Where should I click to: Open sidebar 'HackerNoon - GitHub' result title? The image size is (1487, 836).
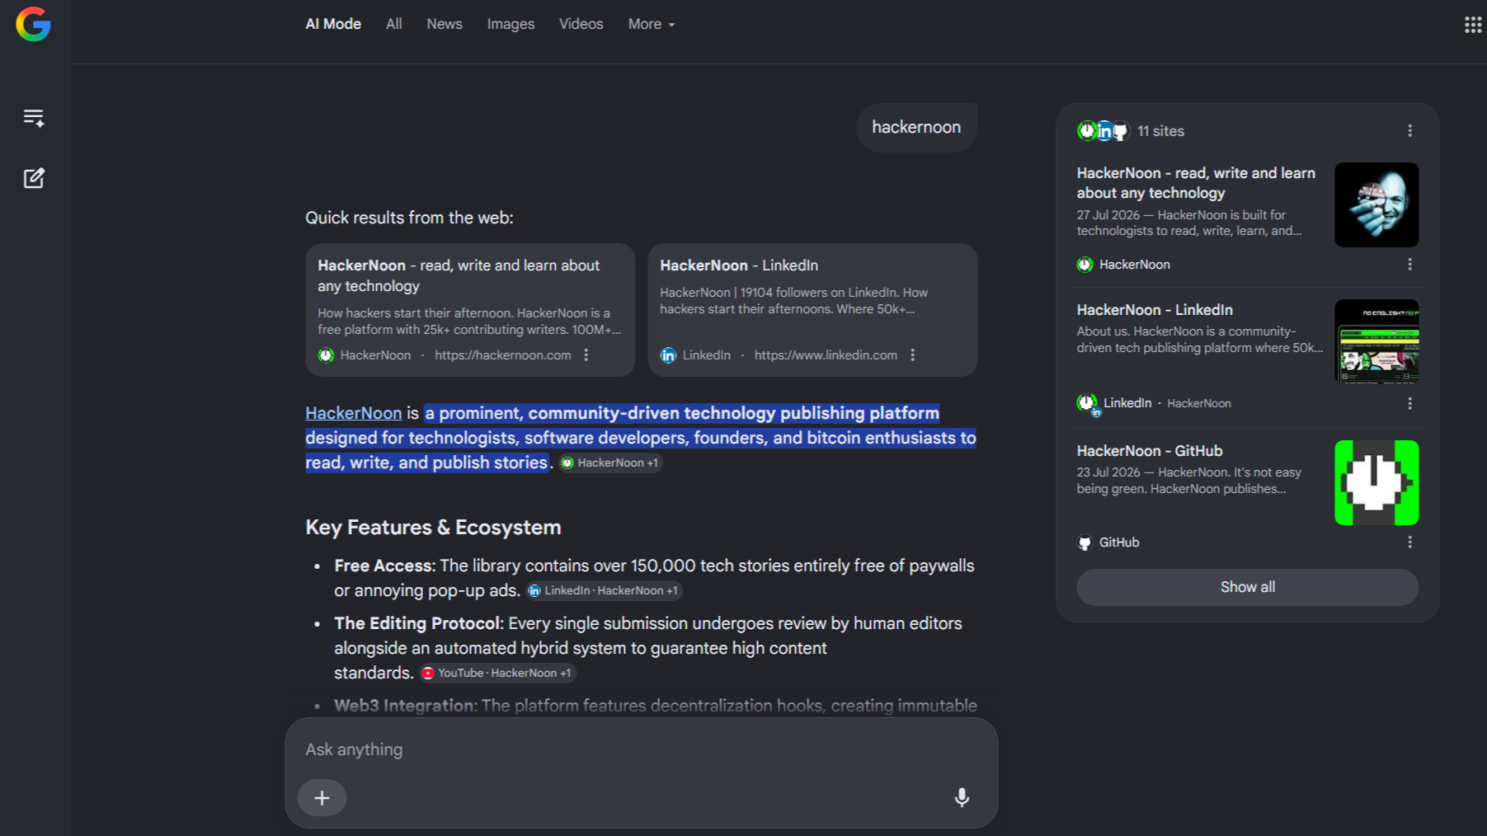pos(1150,451)
